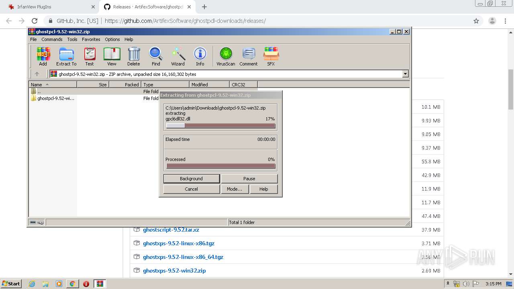
Task: Sort the file list by the Name column
Action: pos(53,85)
